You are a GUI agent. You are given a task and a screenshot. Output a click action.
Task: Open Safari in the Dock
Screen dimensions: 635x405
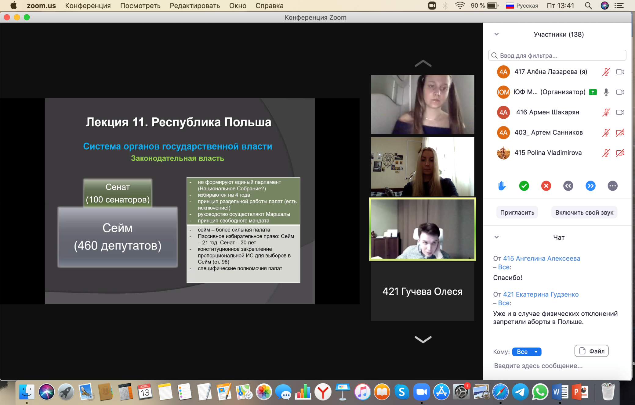[500, 392]
